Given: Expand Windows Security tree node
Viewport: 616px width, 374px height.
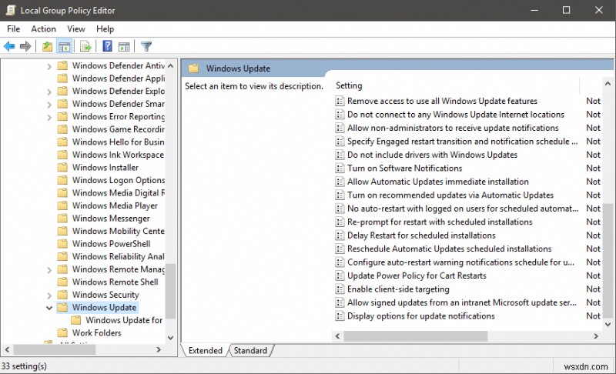Looking at the screenshot, I should (x=49, y=295).
